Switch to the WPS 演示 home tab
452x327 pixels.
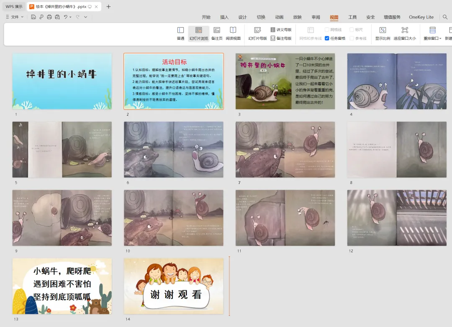point(14,6)
